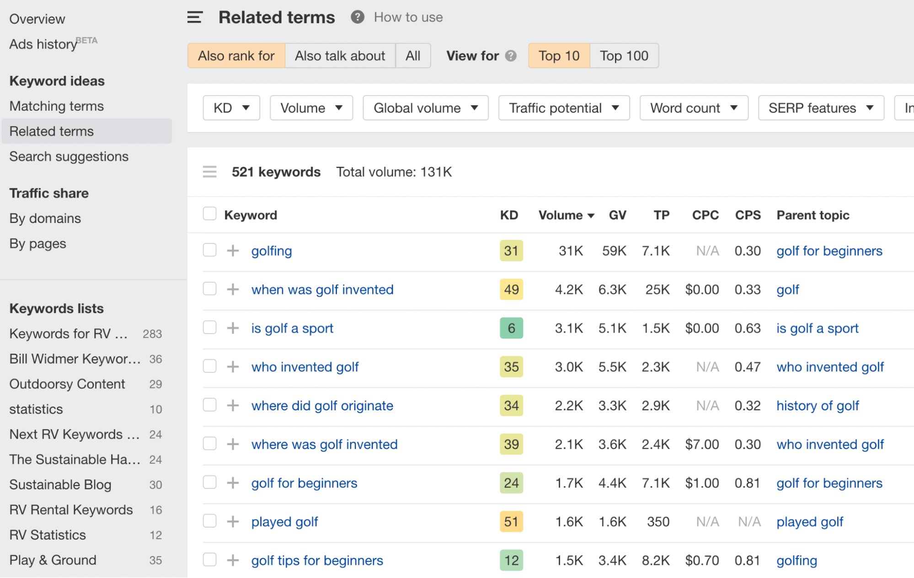
Task: Toggle the checkbox for golfing keyword
Action: 208,250
